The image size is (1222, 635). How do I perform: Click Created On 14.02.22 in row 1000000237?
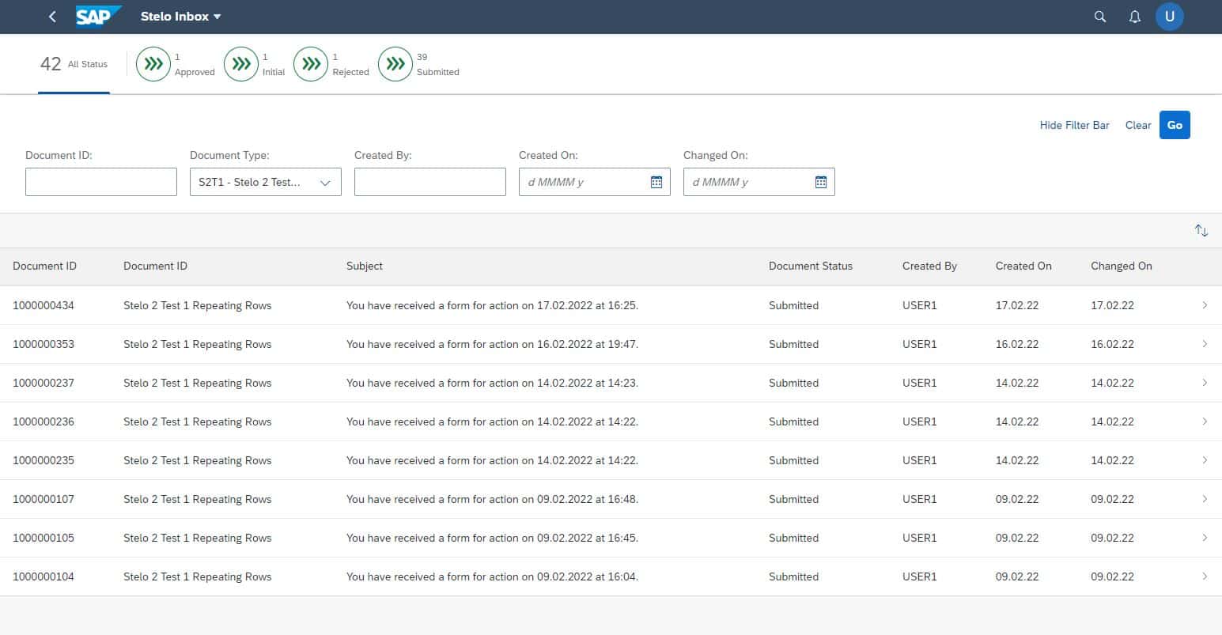(1017, 383)
